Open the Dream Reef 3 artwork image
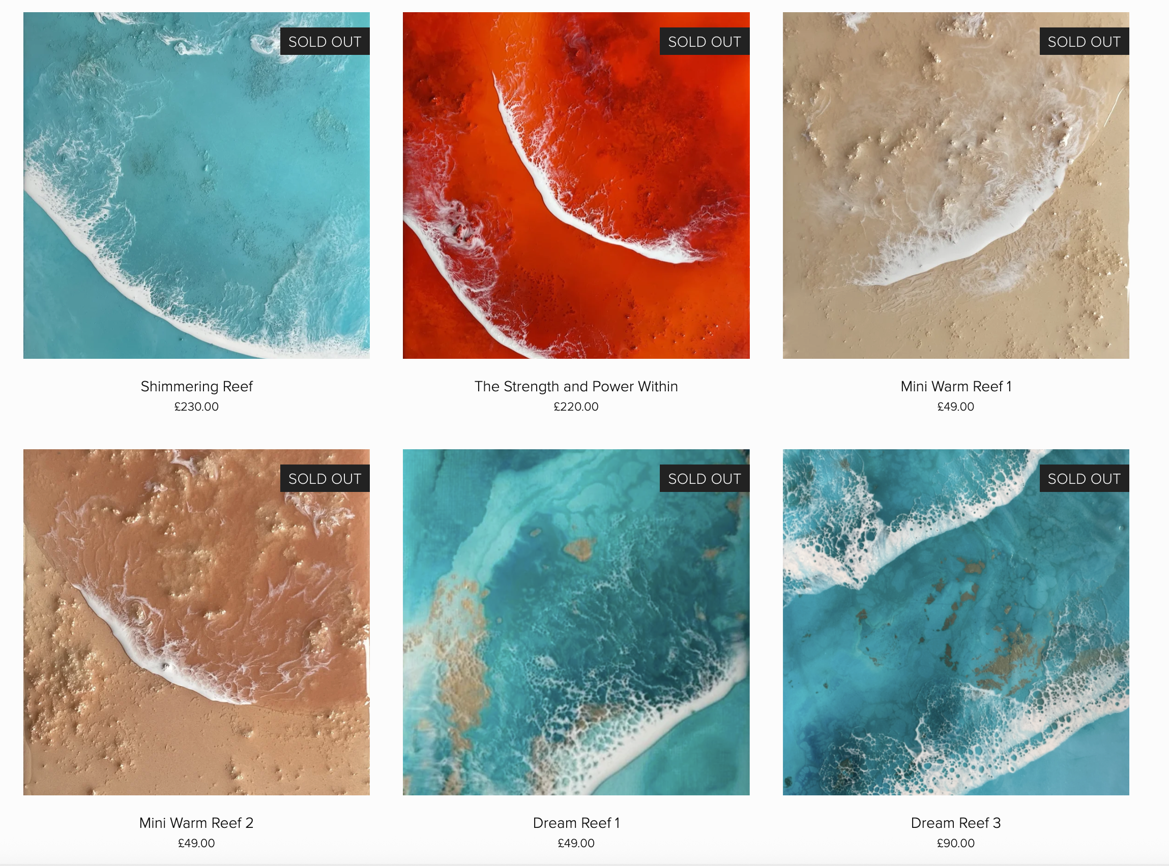Viewport: 1169px width, 866px height. tap(956, 622)
